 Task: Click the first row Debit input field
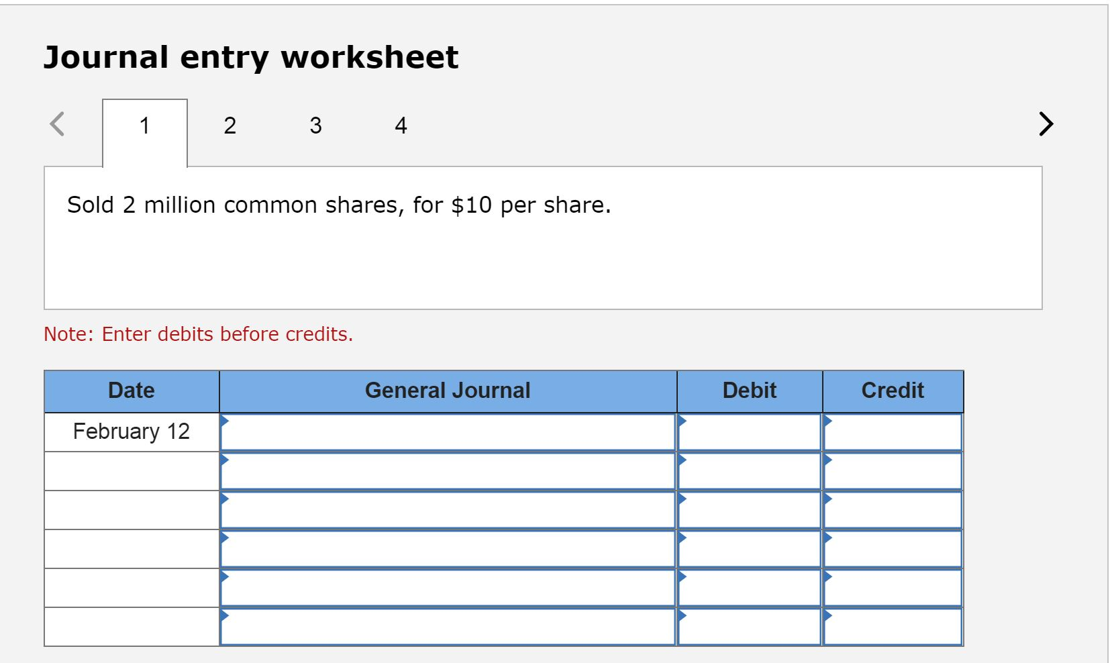pyautogui.click(x=748, y=433)
